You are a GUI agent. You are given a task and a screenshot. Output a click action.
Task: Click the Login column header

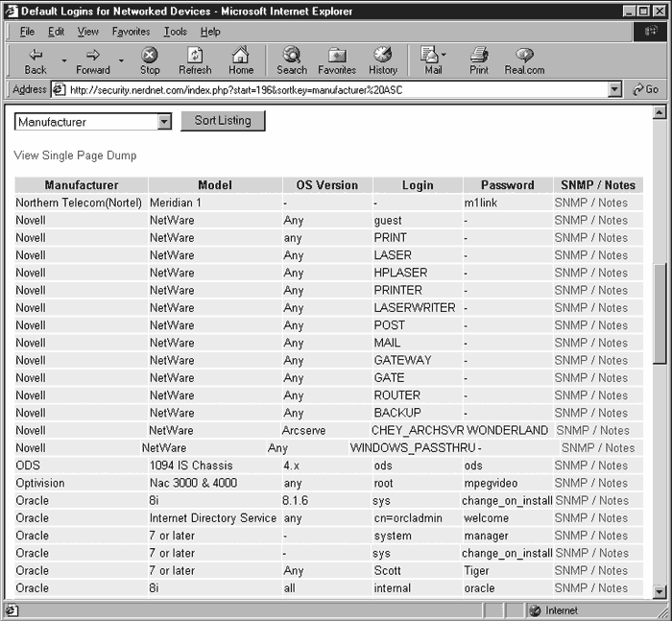pyautogui.click(x=418, y=185)
